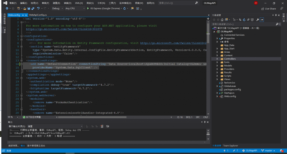The width and height of the screenshot is (287, 154).
Task: Open the Debug configuration dropdown
Action: [57, 8]
